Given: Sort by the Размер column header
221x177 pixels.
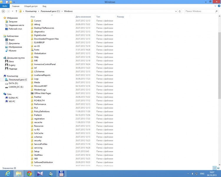Looking at the screenshot, I should (120, 17).
